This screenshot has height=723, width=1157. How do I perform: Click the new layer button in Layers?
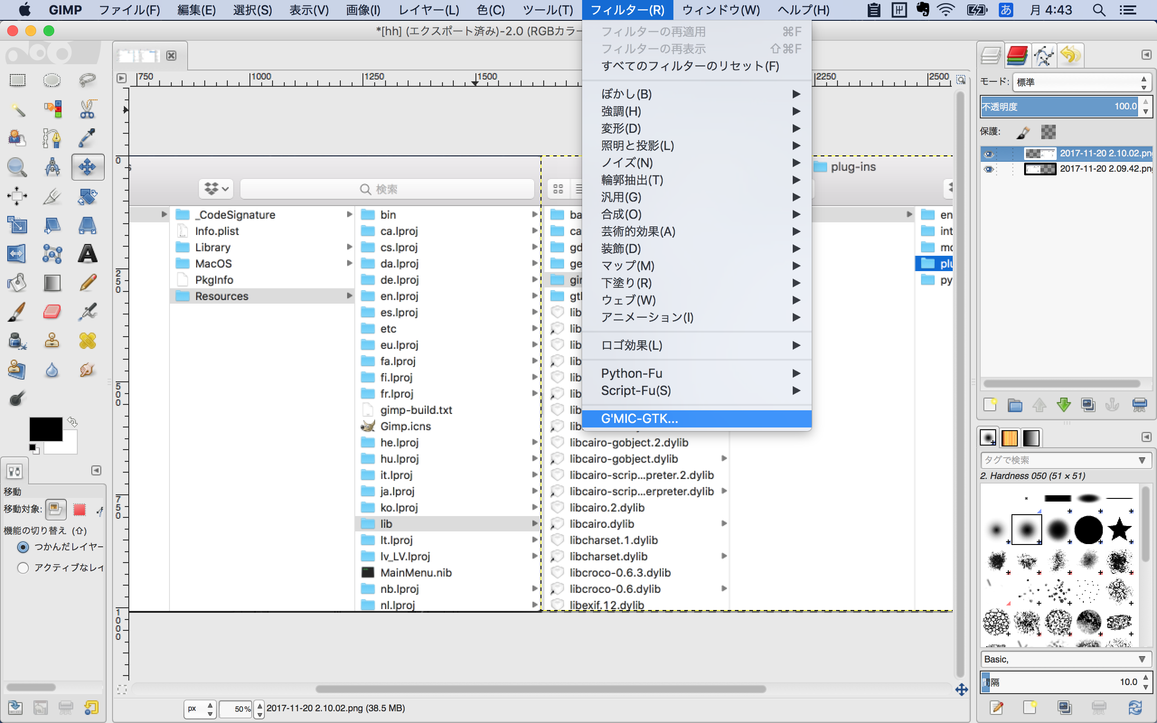[990, 405]
